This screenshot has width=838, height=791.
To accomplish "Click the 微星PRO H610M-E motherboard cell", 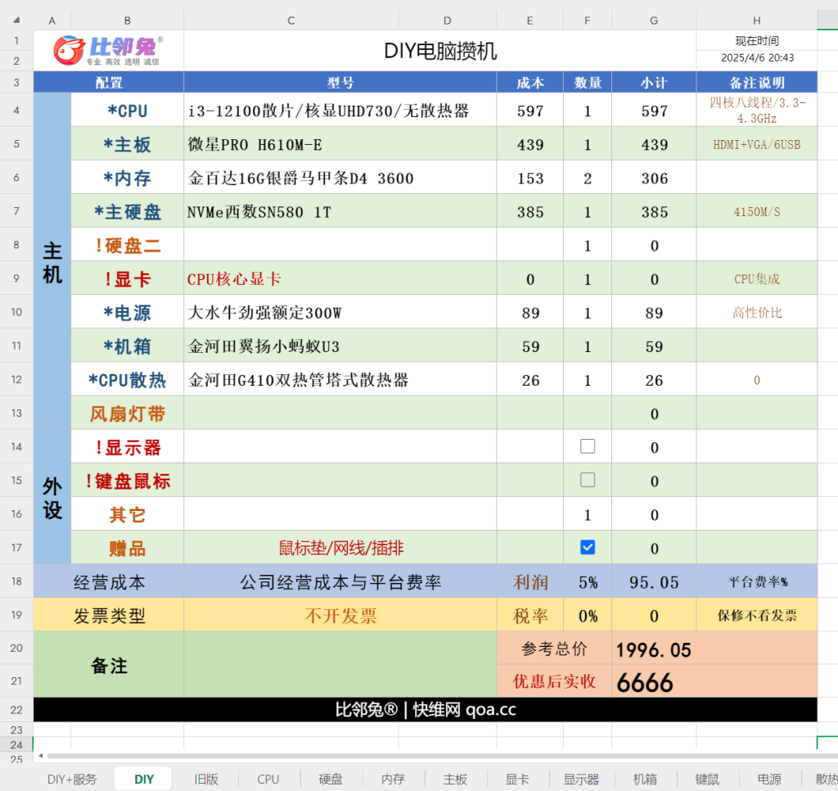I will coord(340,144).
